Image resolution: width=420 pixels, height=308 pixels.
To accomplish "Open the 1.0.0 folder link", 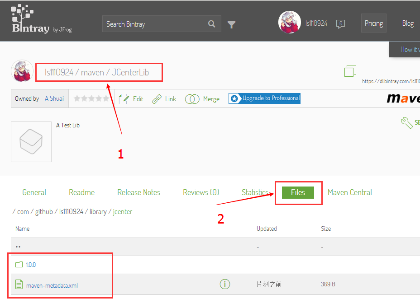I will (31, 265).
